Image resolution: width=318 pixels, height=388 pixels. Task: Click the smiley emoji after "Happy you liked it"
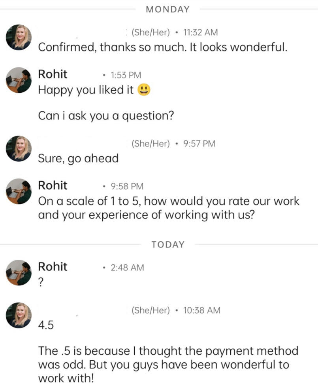[144, 90]
